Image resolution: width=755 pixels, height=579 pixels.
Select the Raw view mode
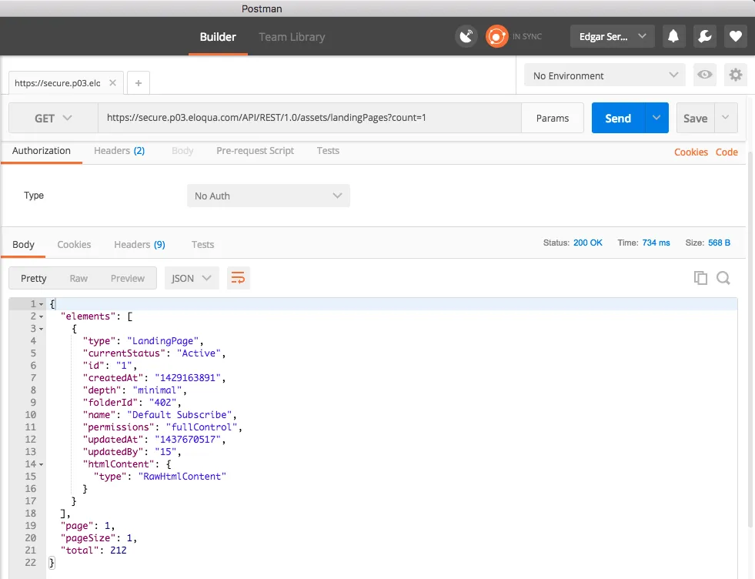(x=79, y=279)
